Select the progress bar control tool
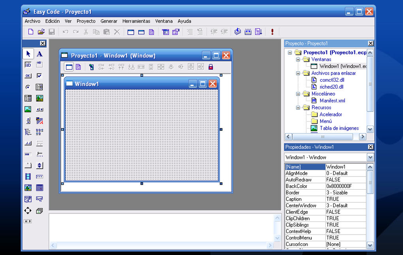The height and width of the screenshot is (255, 403). pos(28,154)
